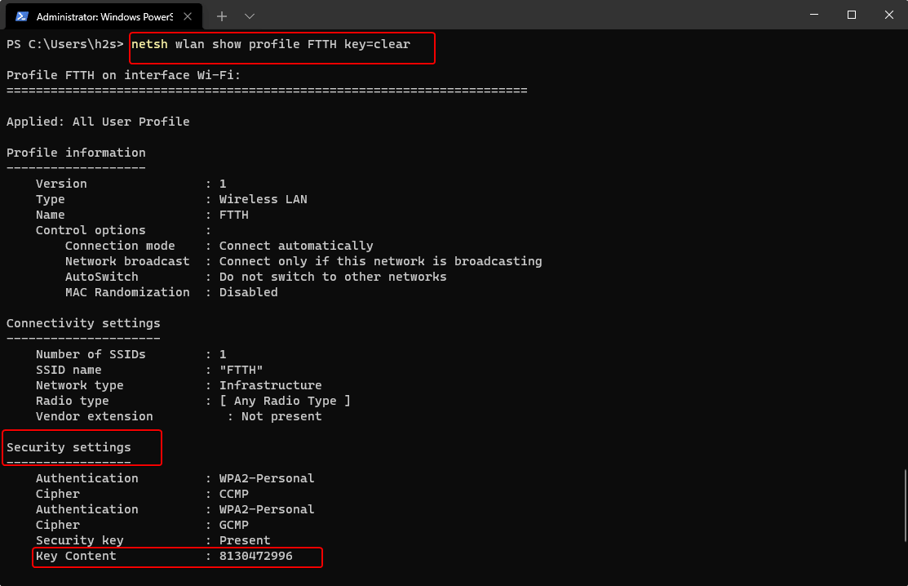
Task: Click the Applied: All User Profile line
Action: [x=98, y=121]
